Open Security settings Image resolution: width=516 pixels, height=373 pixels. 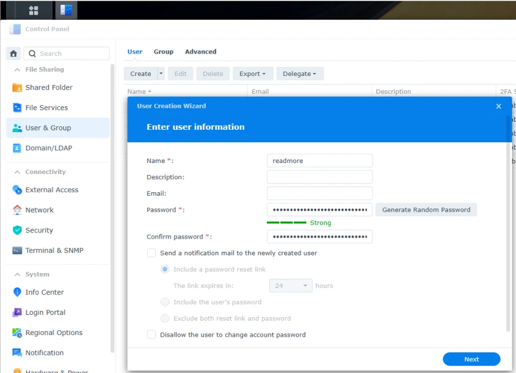click(x=58, y=230)
